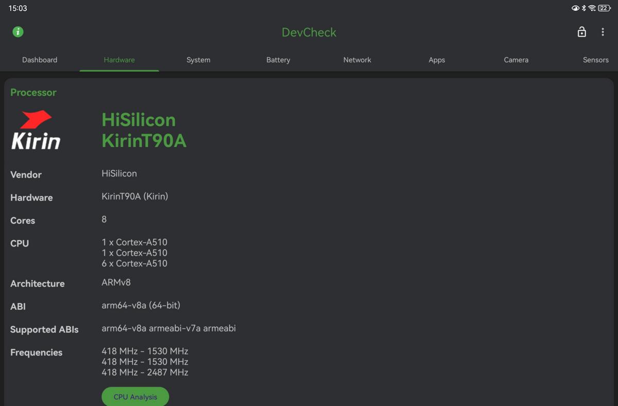Open the Network tab
The image size is (618, 406).
pyautogui.click(x=357, y=60)
